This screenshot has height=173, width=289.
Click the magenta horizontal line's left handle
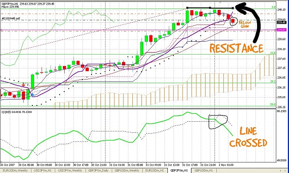click(1, 30)
